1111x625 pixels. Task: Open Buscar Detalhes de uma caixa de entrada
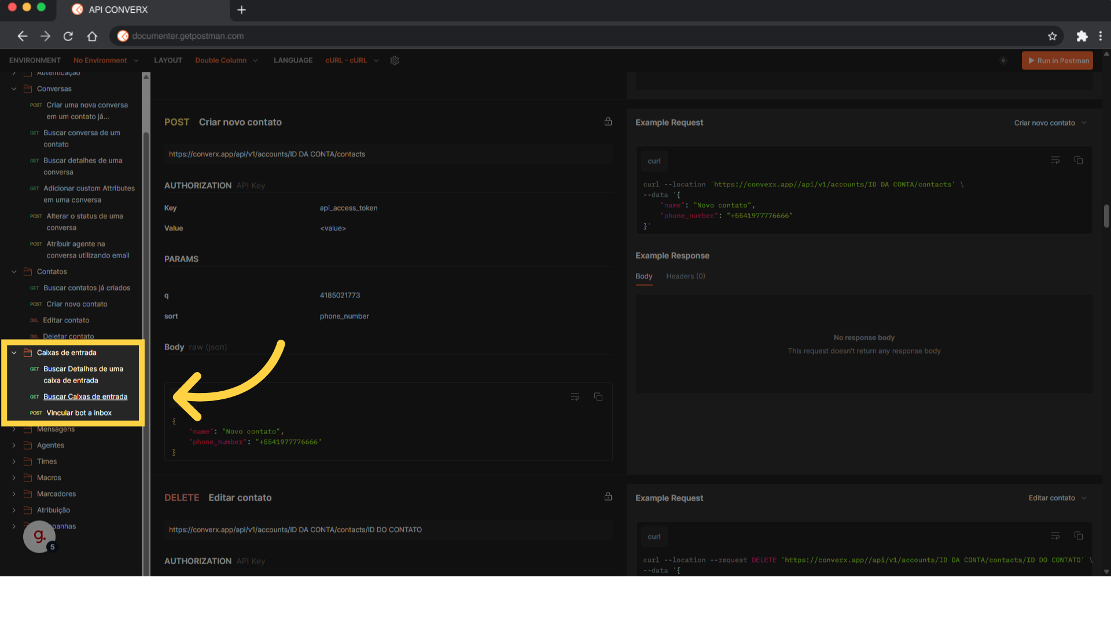pos(83,374)
